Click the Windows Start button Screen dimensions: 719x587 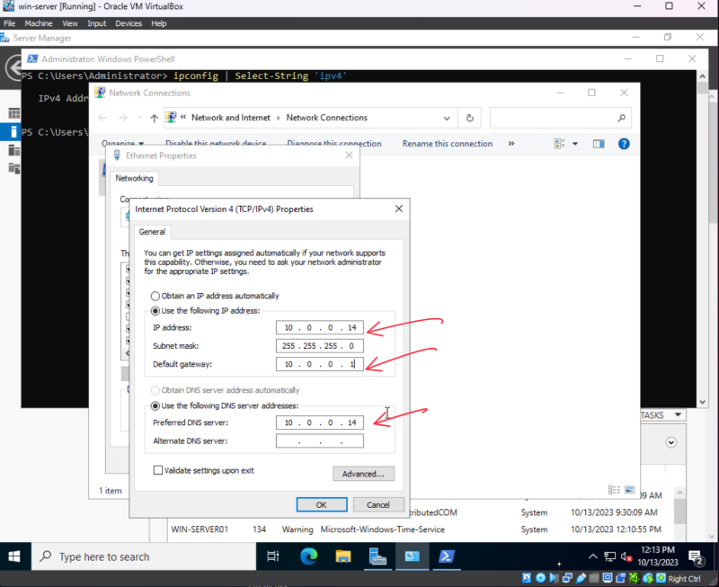(15, 557)
